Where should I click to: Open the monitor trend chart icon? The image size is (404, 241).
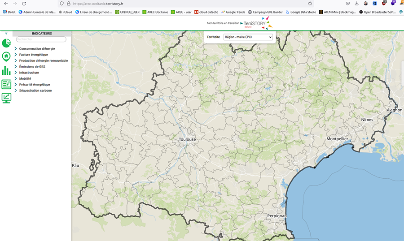point(6,98)
